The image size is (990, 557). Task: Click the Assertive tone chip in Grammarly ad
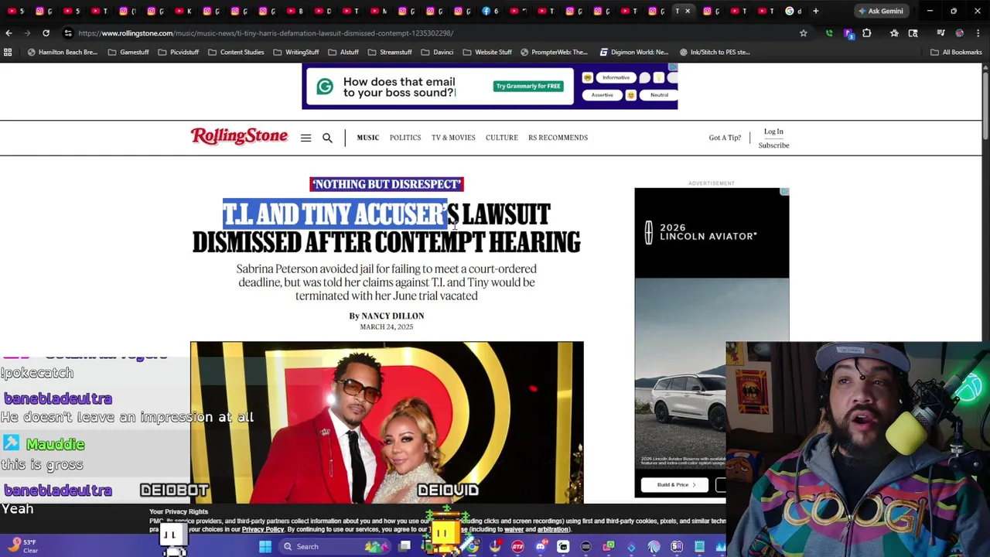603,95
